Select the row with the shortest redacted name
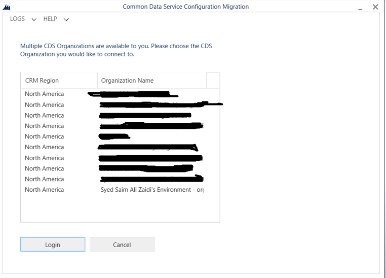The image size is (386, 278). point(114,136)
